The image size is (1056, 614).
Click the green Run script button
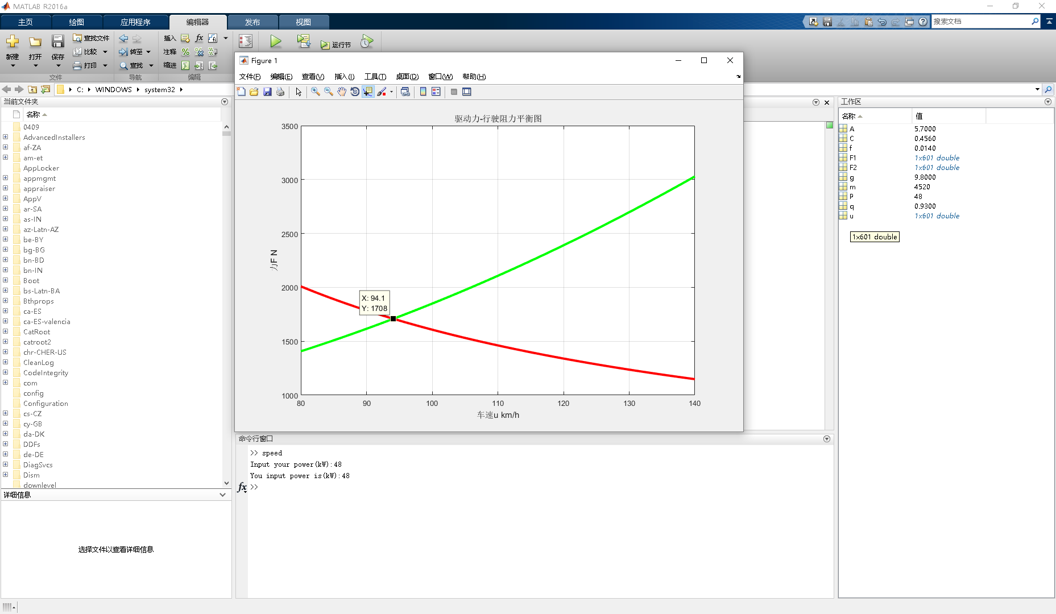(276, 41)
